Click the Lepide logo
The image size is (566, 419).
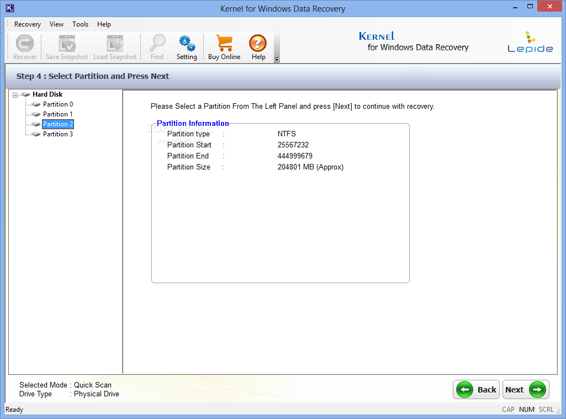tap(530, 43)
